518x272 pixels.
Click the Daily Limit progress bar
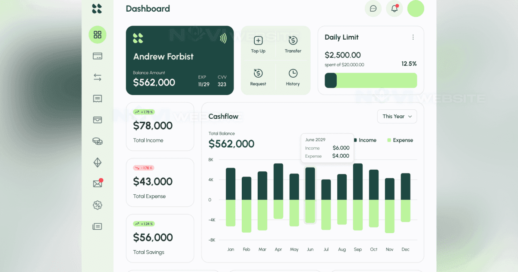[371, 80]
